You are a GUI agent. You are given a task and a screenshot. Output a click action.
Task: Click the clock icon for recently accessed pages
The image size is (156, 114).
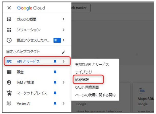coord(9,40)
